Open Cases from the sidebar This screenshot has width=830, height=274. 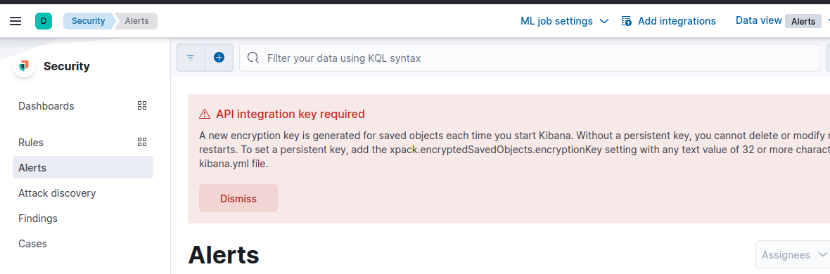point(32,244)
